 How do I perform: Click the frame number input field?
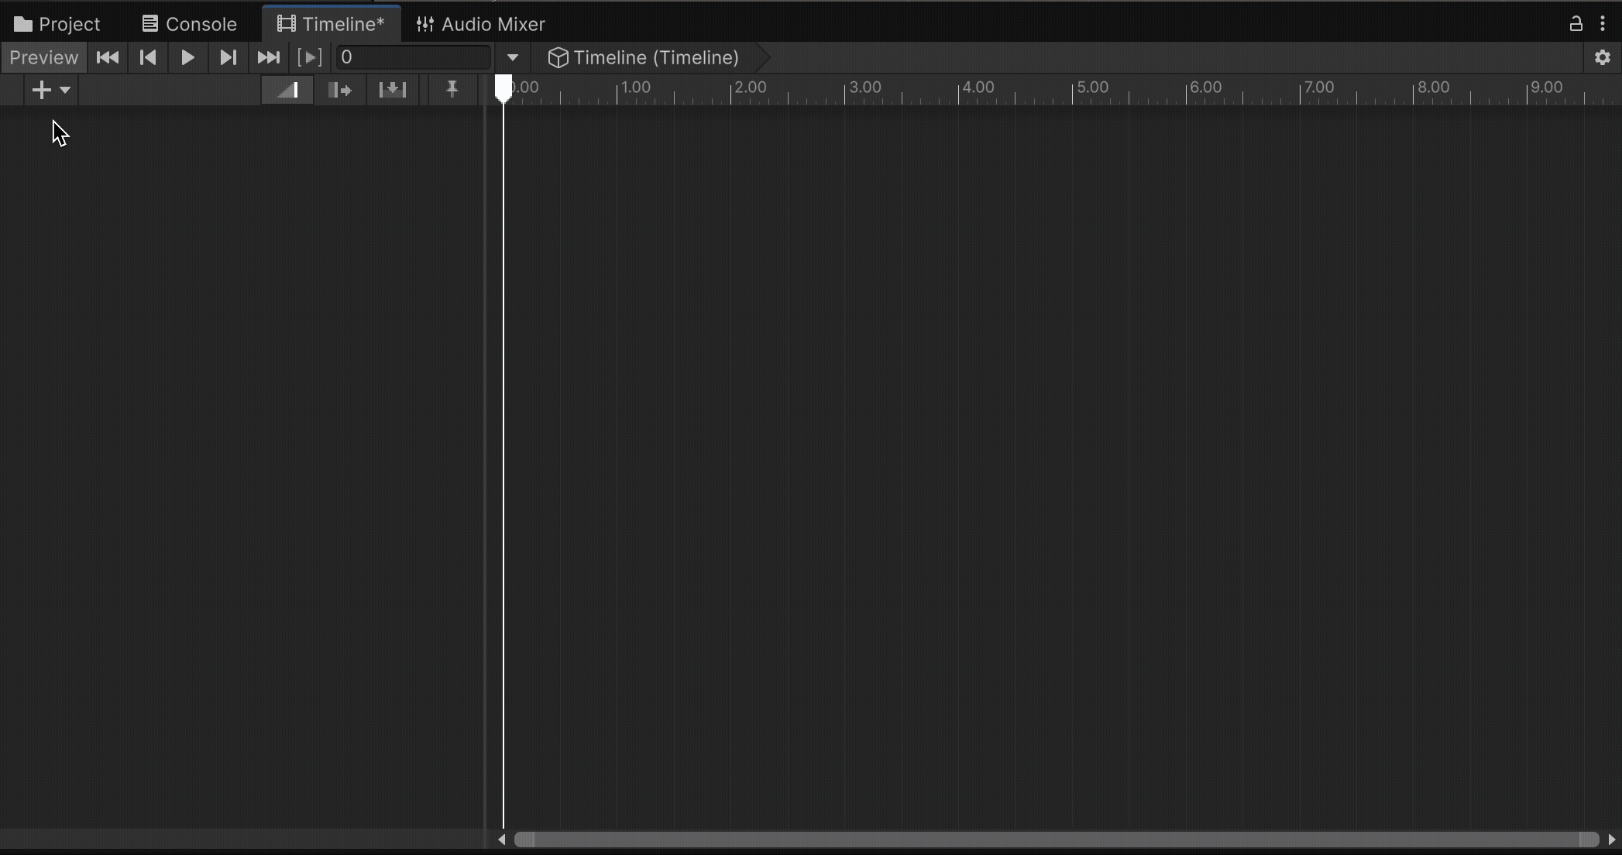tap(413, 57)
